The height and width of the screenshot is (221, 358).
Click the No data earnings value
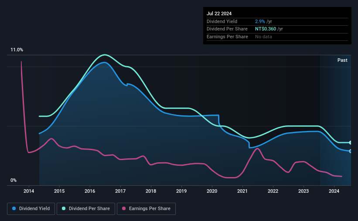pyautogui.click(x=263, y=37)
